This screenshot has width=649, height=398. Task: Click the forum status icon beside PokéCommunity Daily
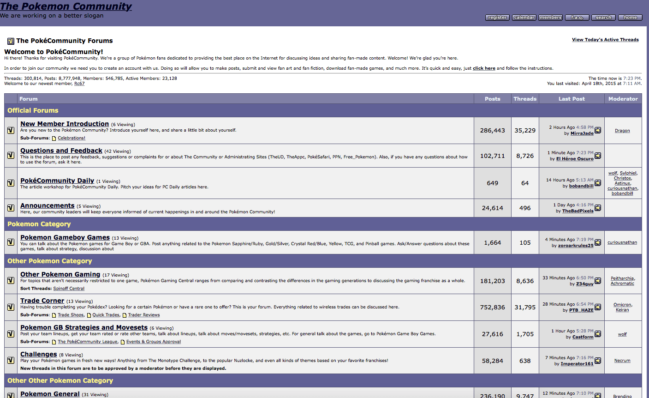(11, 183)
